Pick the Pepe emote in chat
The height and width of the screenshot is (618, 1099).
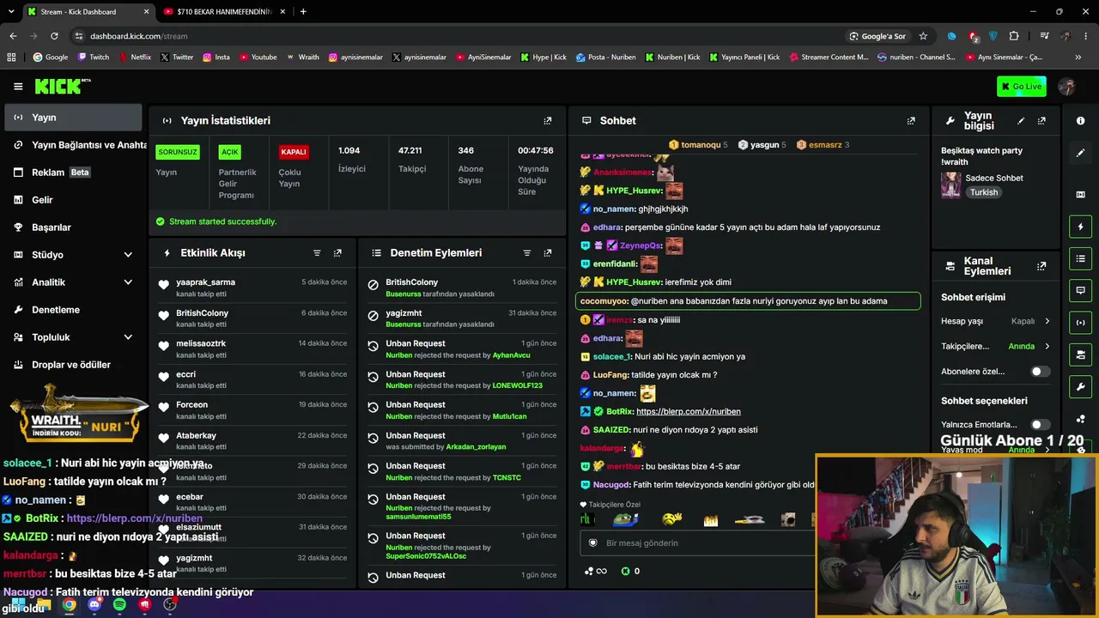coord(626,519)
